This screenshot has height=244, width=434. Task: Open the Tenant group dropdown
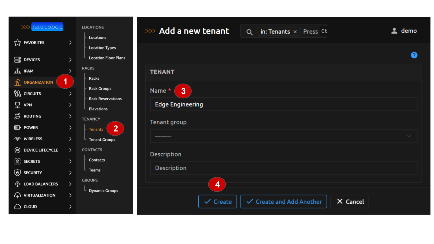pyautogui.click(x=283, y=136)
